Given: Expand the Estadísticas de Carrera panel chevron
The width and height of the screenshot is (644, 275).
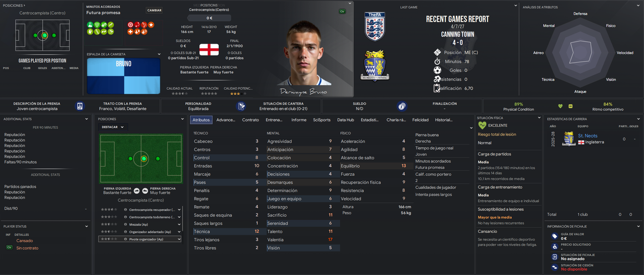Looking at the screenshot, I should tap(639, 118).
